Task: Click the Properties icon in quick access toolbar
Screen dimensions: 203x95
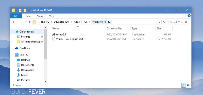Action: click(x=20, y=10)
